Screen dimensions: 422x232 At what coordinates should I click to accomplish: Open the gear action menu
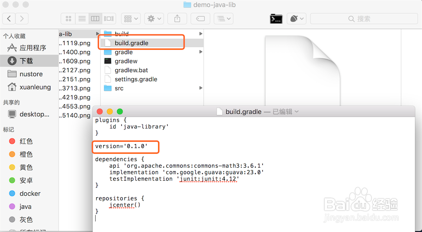pos(154,19)
